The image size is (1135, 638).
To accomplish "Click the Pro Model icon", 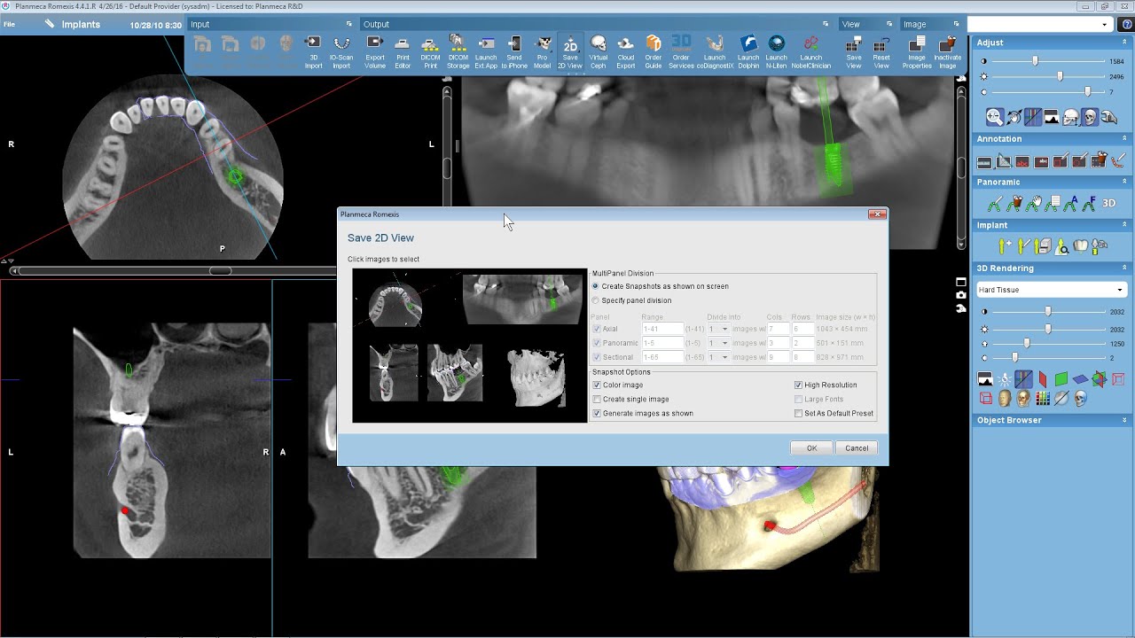I will 543,52.
